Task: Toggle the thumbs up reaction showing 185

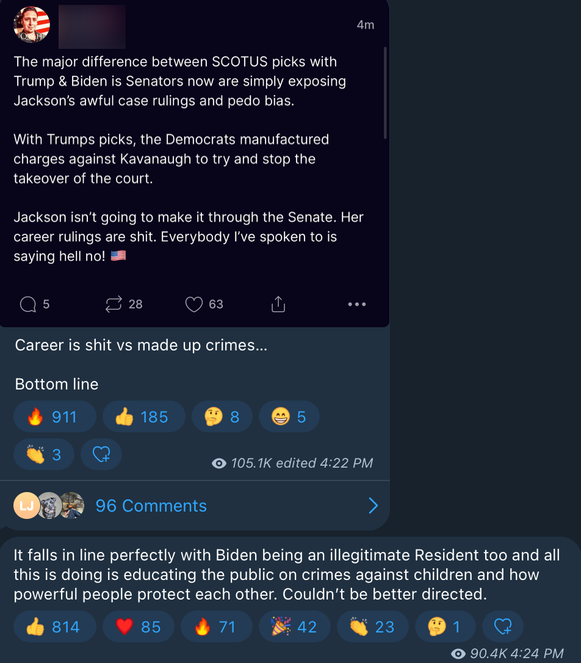Action: (143, 417)
